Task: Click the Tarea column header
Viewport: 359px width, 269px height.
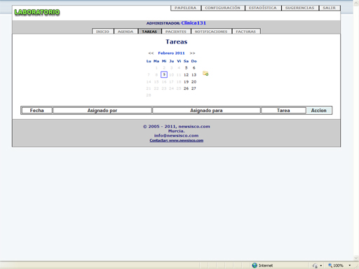Action: [x=283, y=111]
